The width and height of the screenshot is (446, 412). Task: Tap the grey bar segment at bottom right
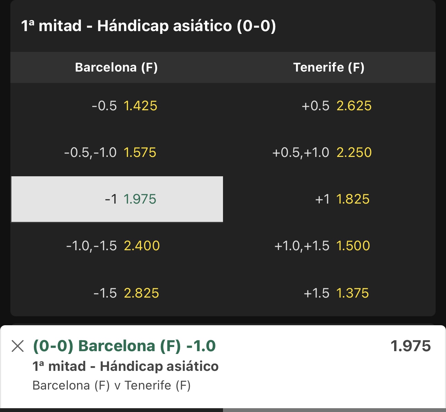point(334,410)
